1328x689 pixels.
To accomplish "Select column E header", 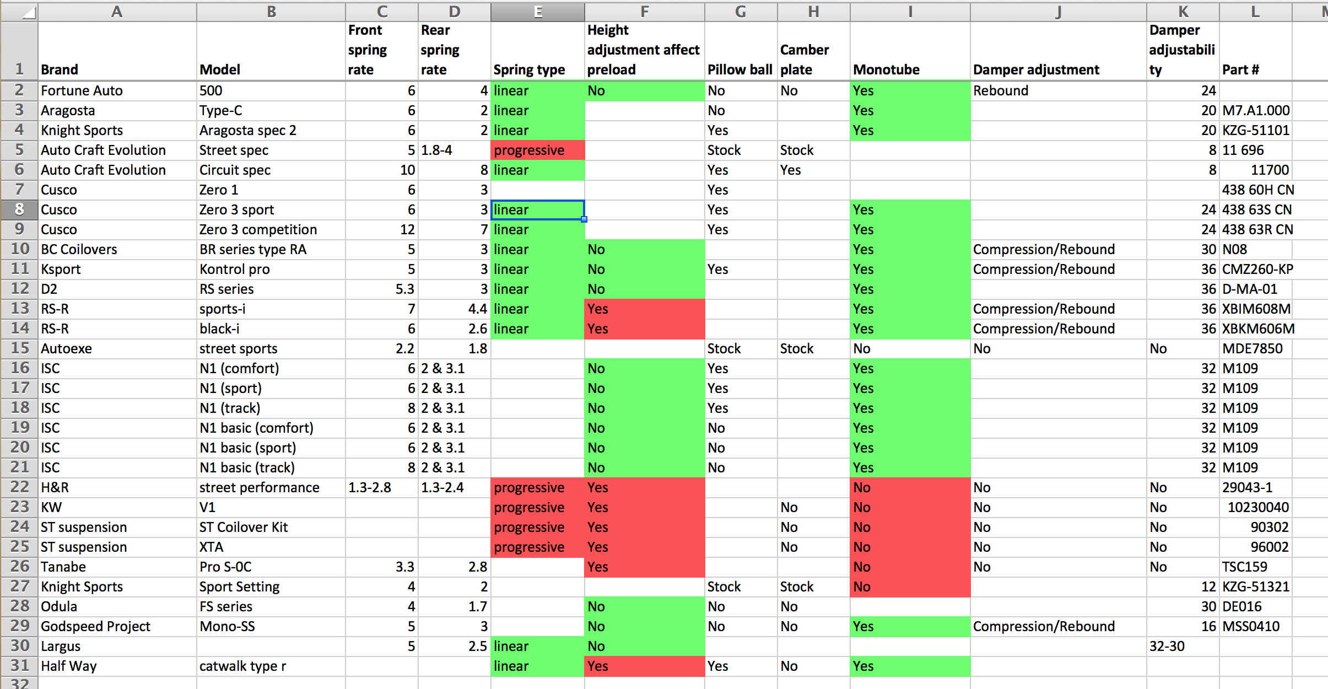I will click(x=538, y=12).
